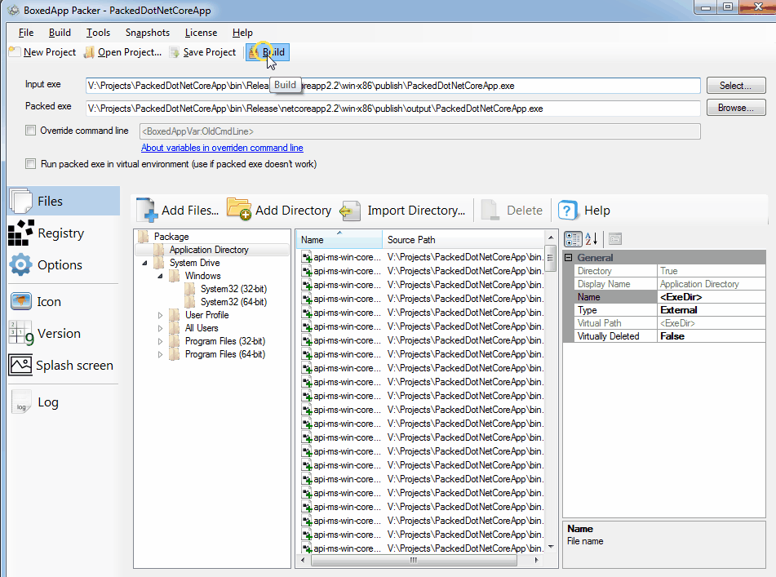
Task: Select System32 (32-bit) folder node
Action: 233,289
